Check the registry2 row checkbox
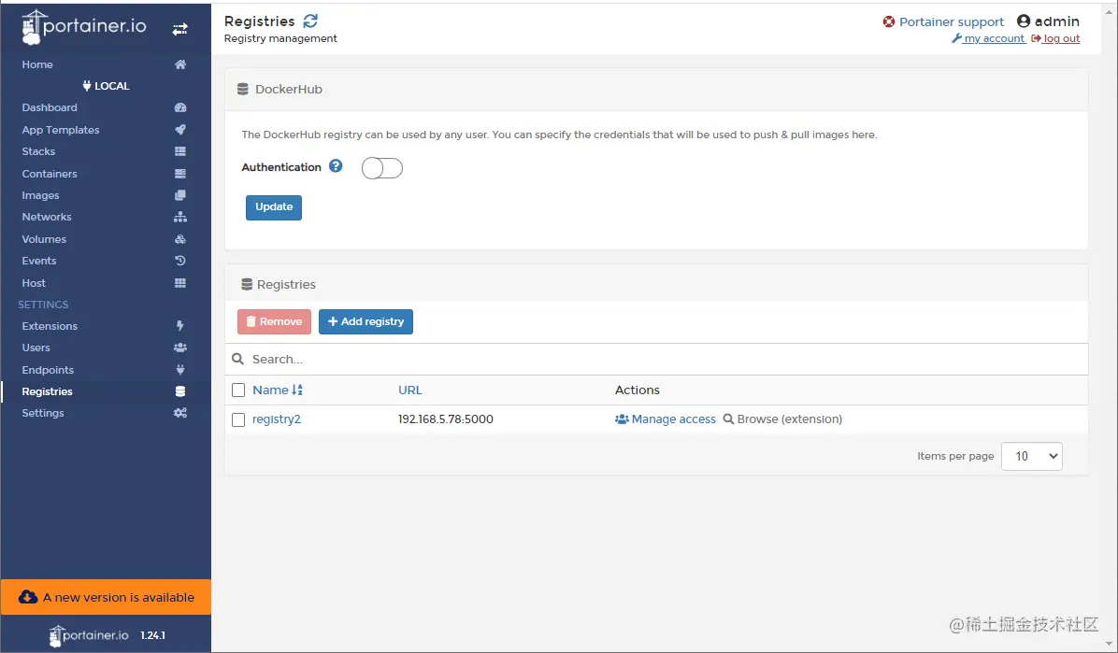The width and height of the screenshot is (1118, 653). (x=239, y=419)
